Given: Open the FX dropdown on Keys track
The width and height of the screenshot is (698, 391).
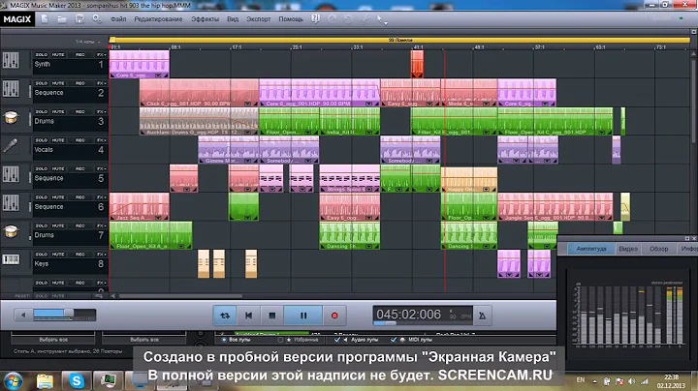Looking at the screenshot, I should click(102, 255).
